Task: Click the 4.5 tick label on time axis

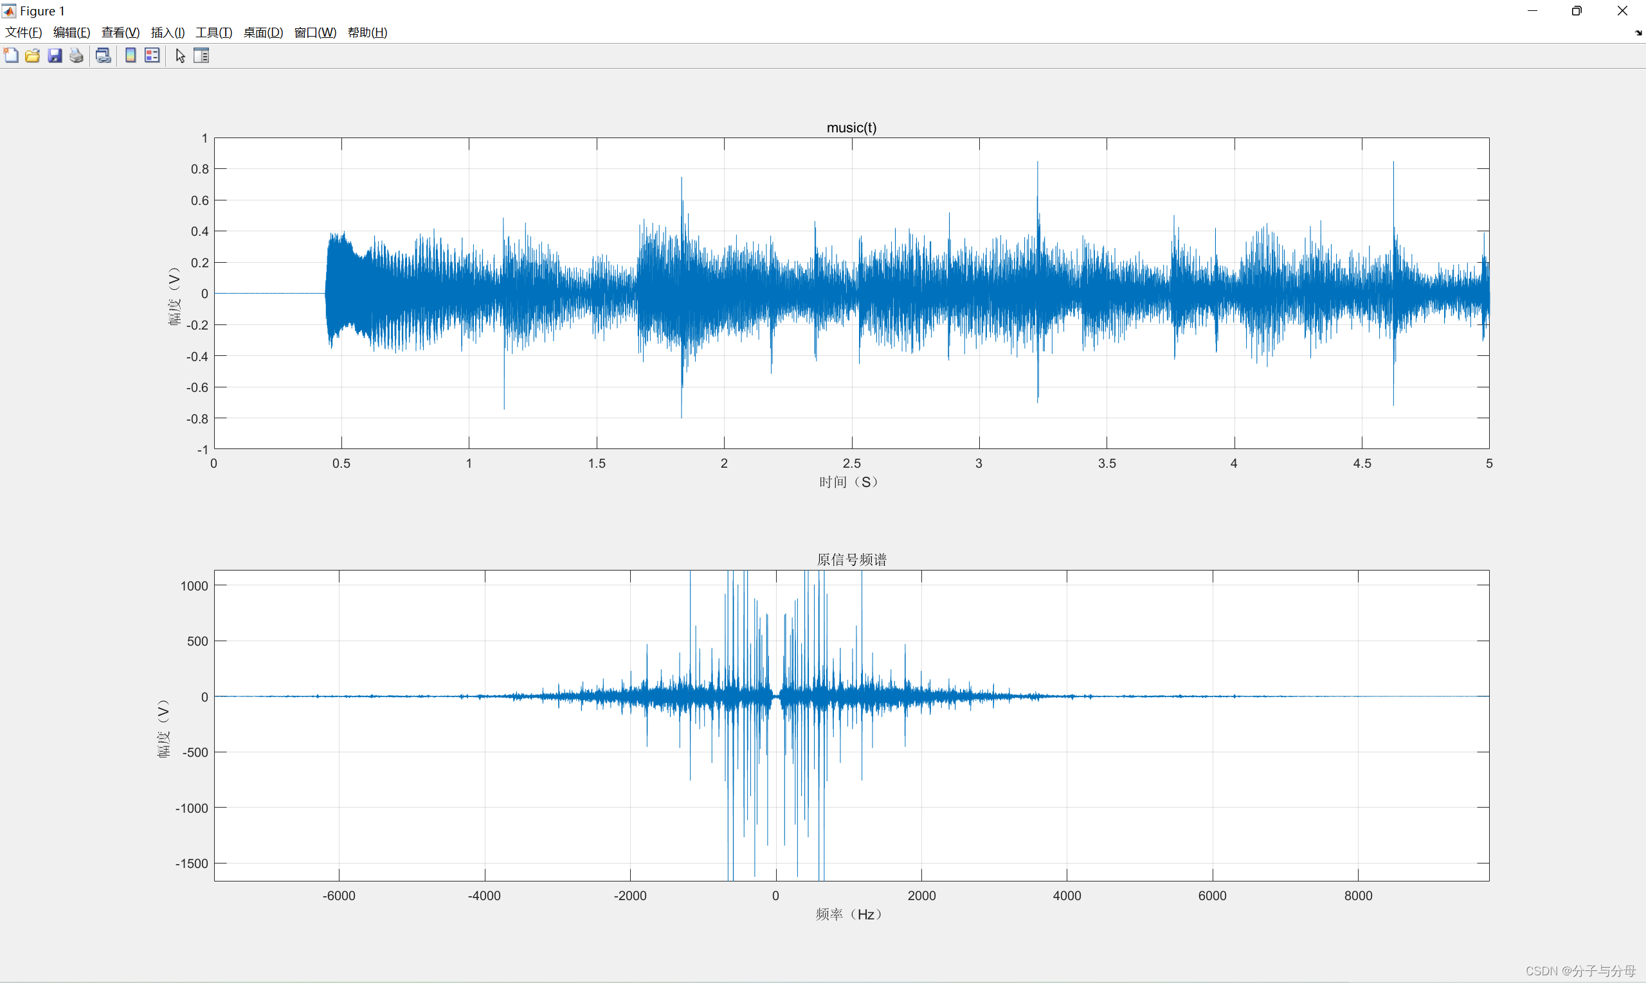Action: coord(1362,464)
